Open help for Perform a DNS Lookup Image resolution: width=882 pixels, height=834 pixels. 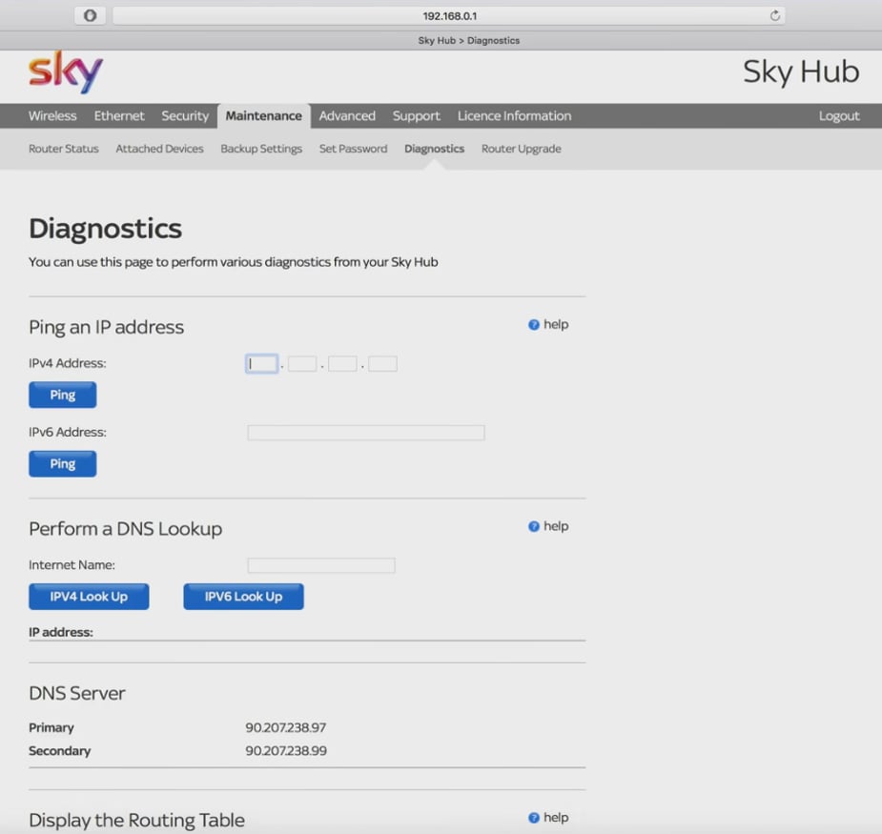point(548,526)
